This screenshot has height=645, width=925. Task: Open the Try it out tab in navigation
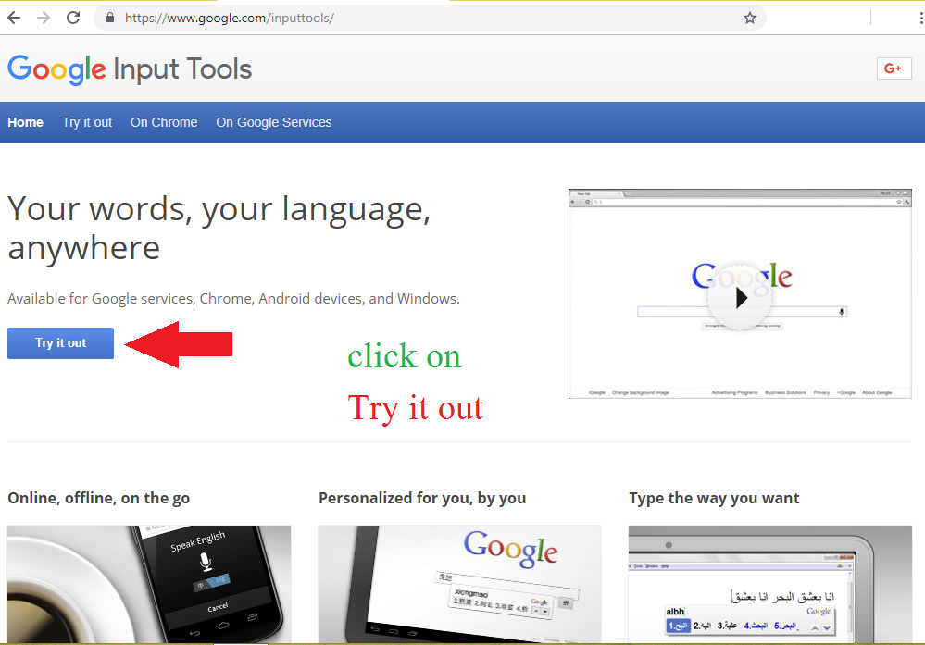(87, 122)
